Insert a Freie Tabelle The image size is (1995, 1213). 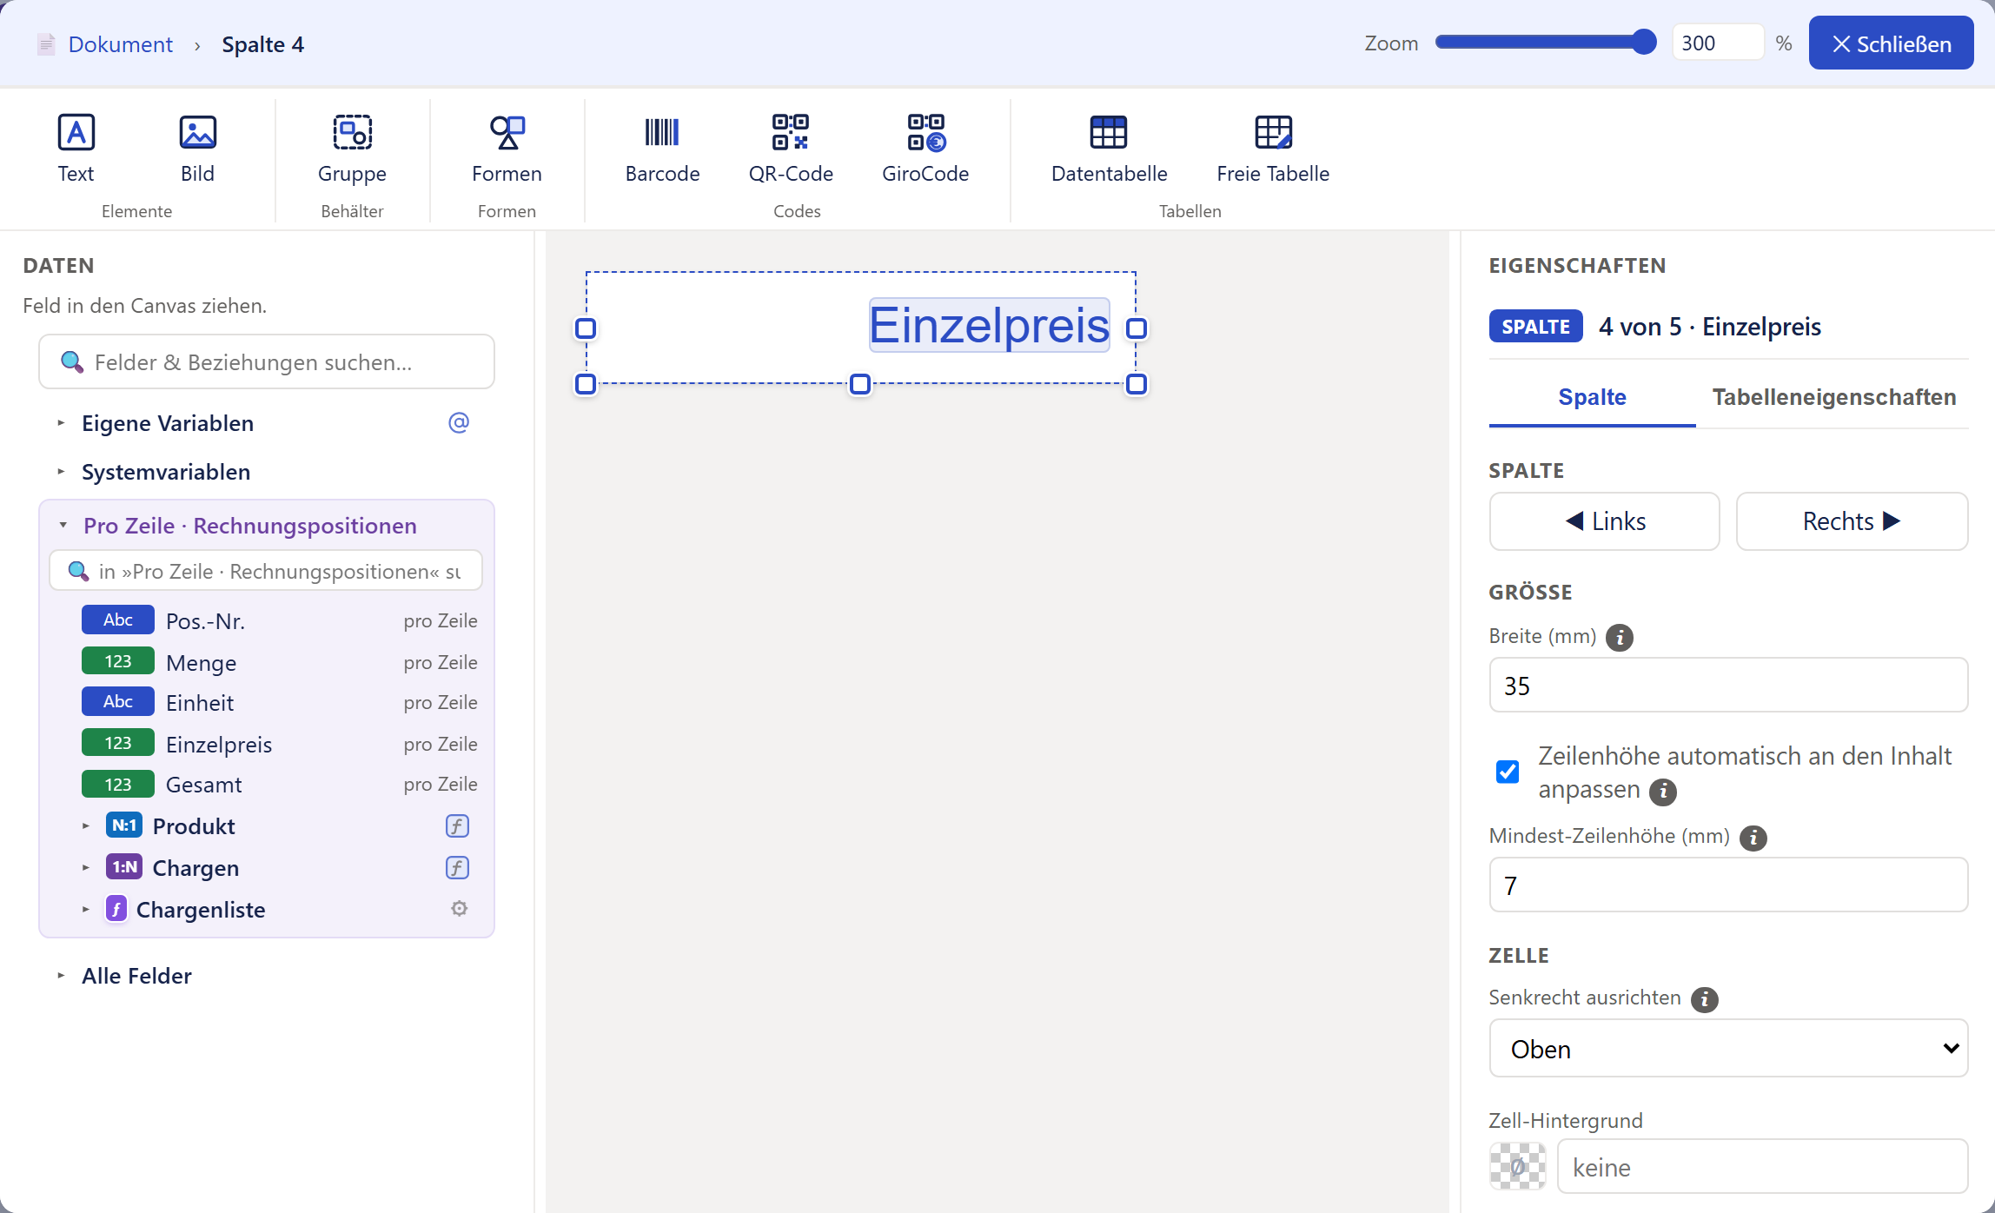[1273, 149]
